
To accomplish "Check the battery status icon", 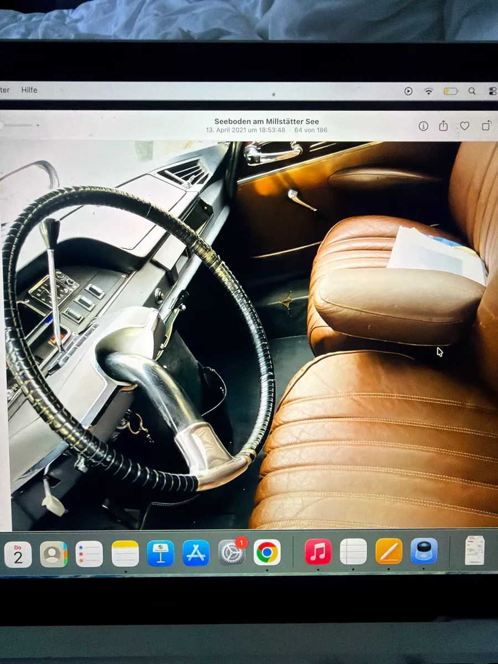I will point(450,91).
